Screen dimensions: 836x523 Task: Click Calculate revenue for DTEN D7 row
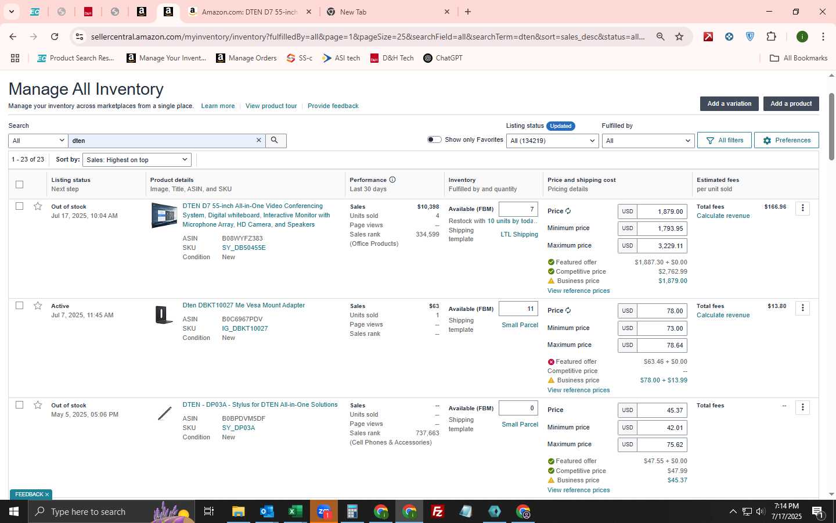point(723,216)
